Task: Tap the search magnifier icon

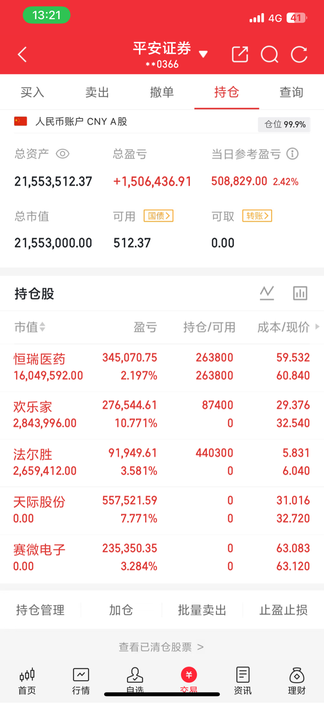Action: pyautogui.click(x=269, y=55)
